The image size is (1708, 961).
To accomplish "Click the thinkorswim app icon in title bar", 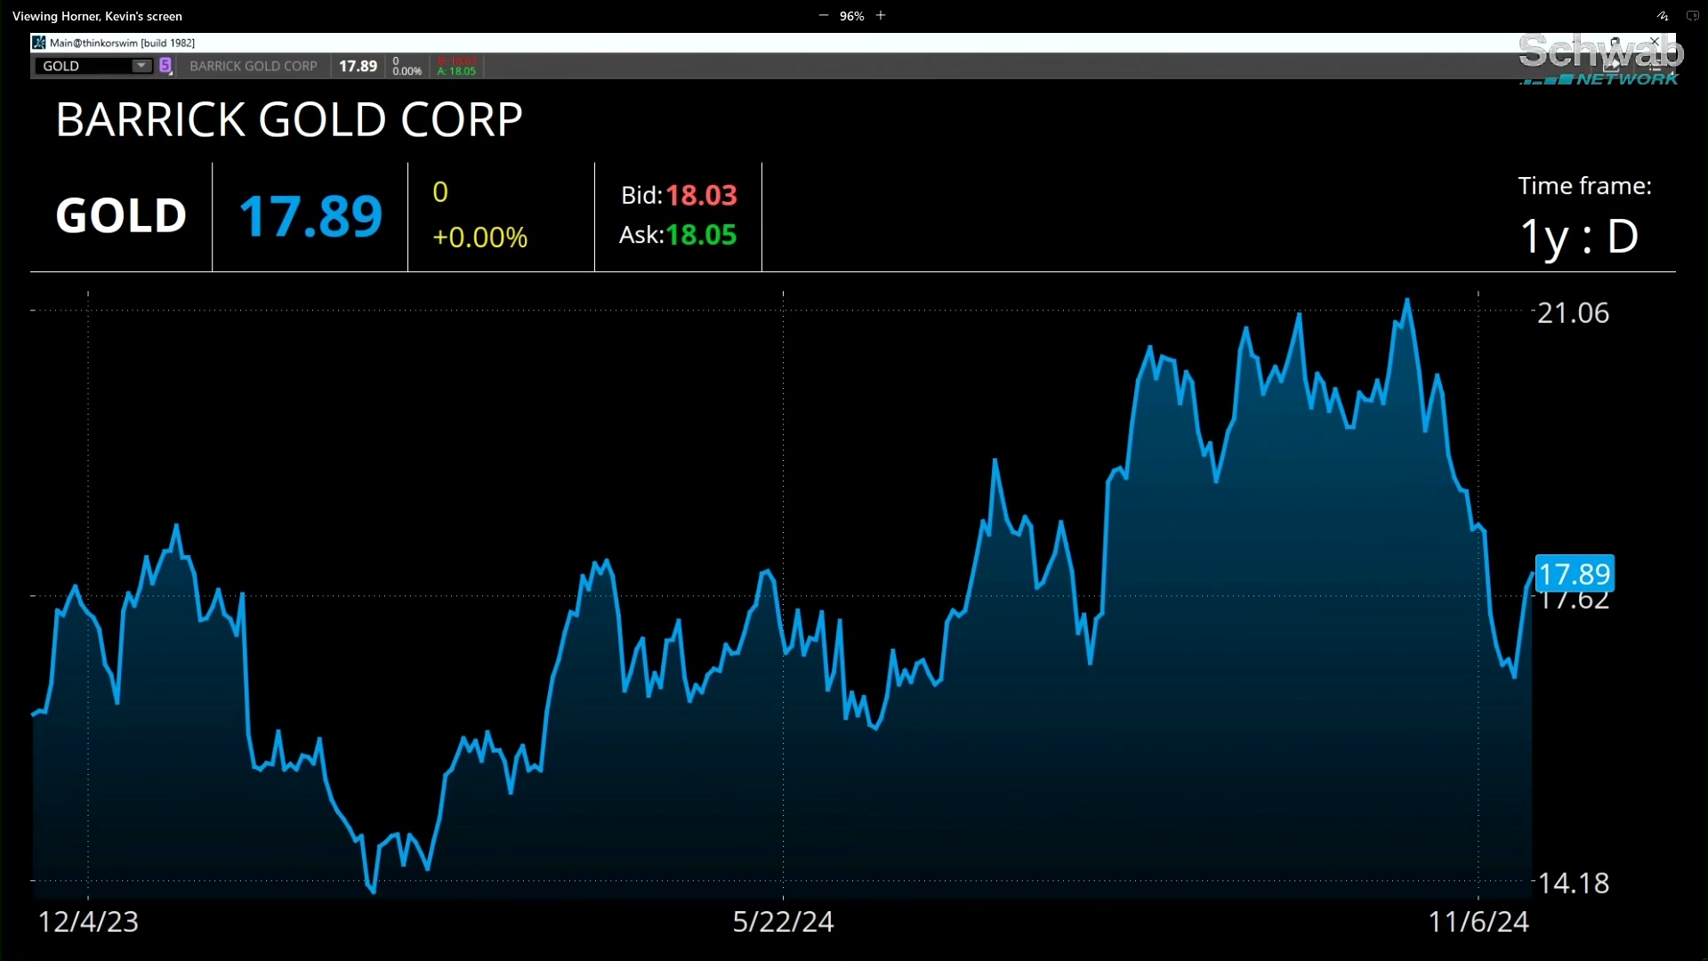I will pyautogui.click(x=39, y=43).
